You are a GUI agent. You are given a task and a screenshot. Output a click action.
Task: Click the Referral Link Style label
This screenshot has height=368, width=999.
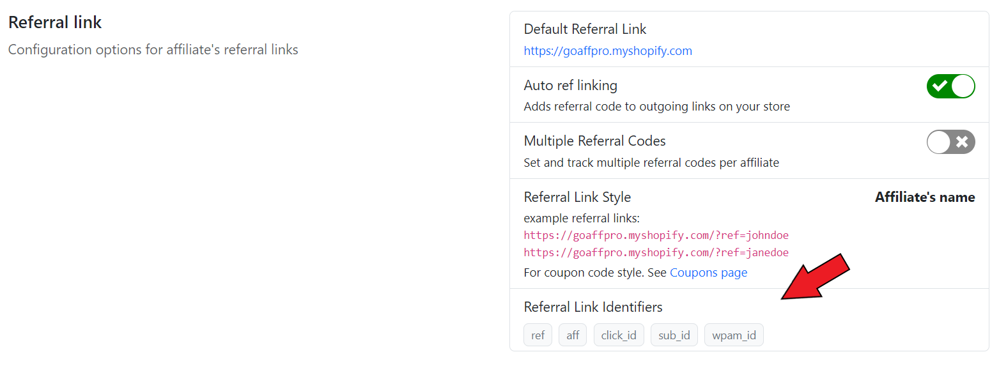[x=577, y=197]
